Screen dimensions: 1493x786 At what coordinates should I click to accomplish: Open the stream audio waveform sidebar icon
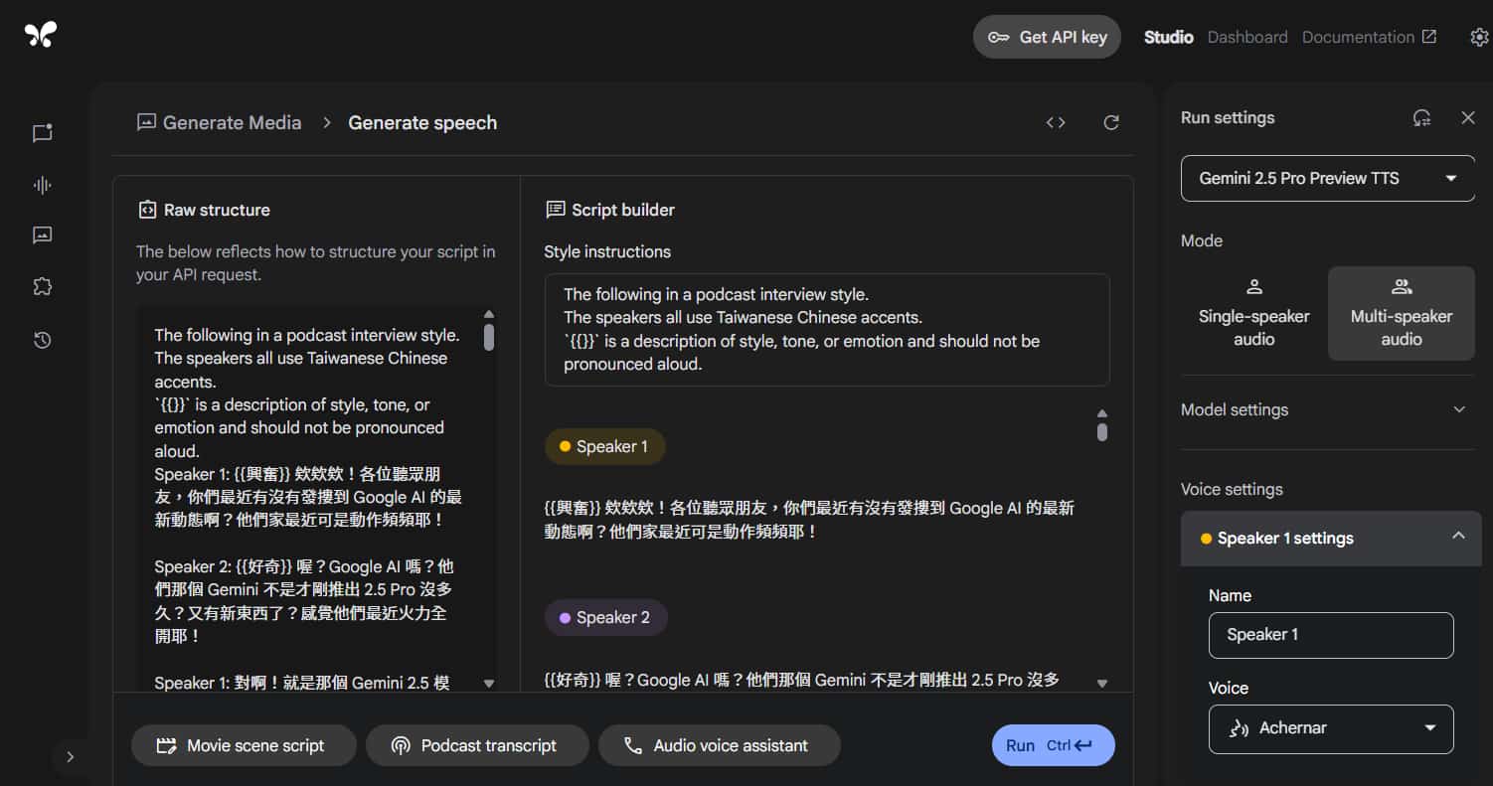42,185
